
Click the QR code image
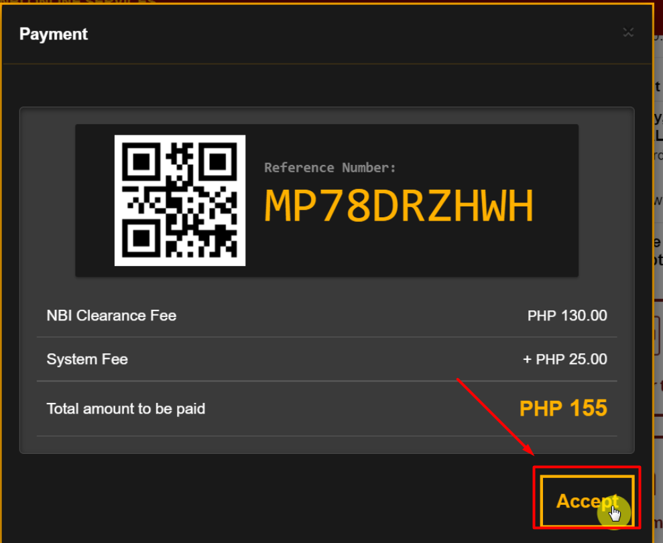(180, 201)
